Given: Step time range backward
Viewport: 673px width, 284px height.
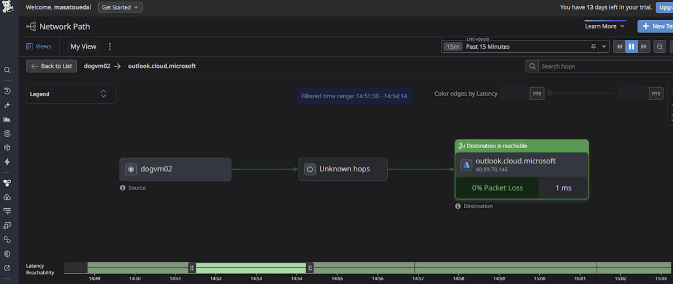Looking at the screenshot, I should click(619, 47).
